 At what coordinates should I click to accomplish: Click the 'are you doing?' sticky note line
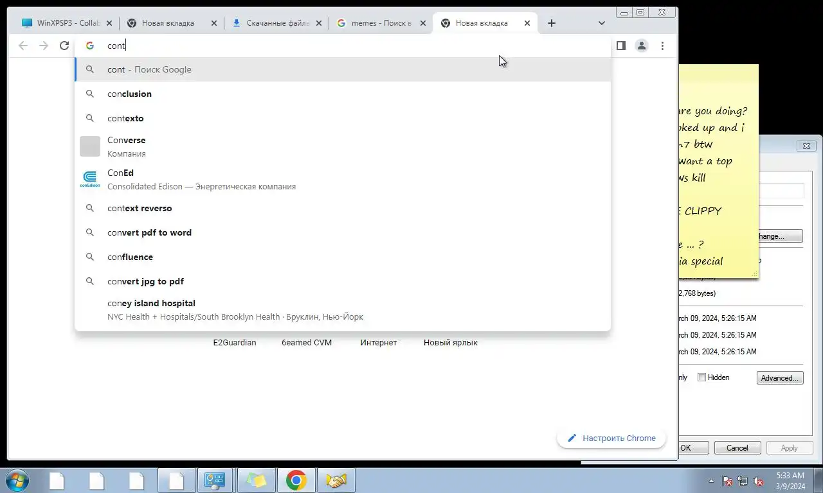coord(712,111)
